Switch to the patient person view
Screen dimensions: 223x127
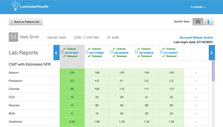[208, 22]
